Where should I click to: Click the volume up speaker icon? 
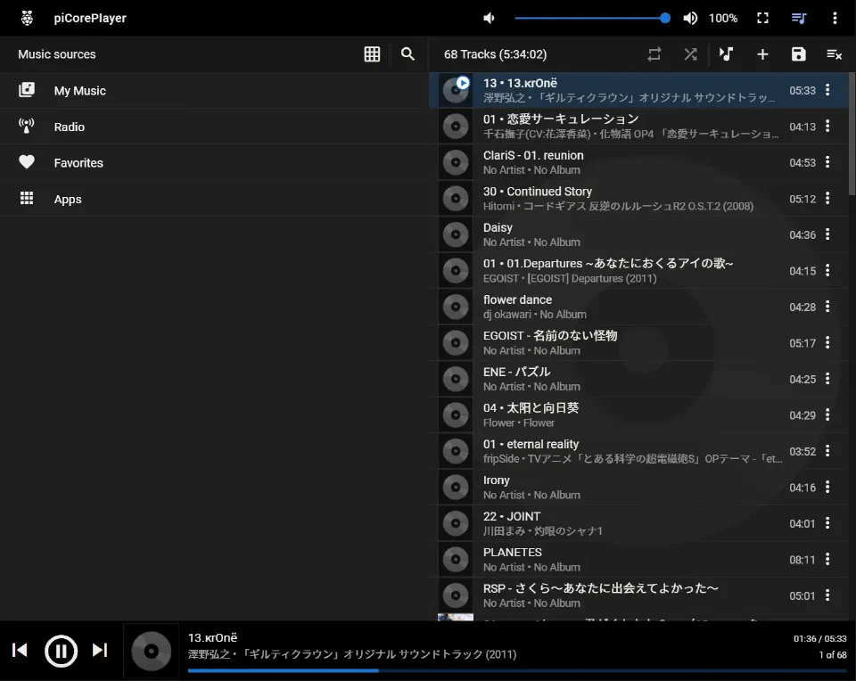coord(690,18)
